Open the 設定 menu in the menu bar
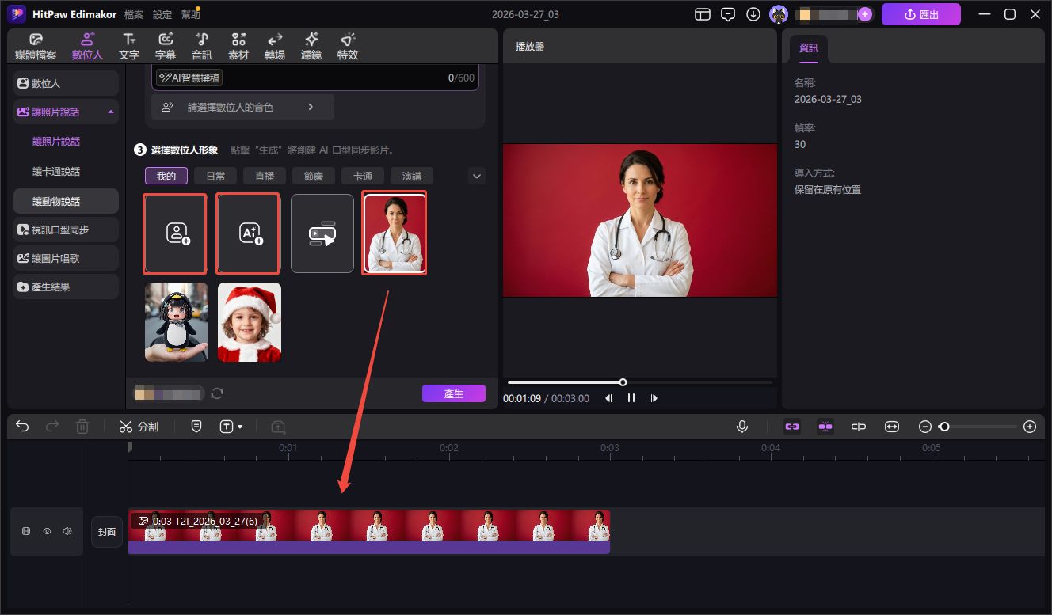 click(x=161, y=13)
